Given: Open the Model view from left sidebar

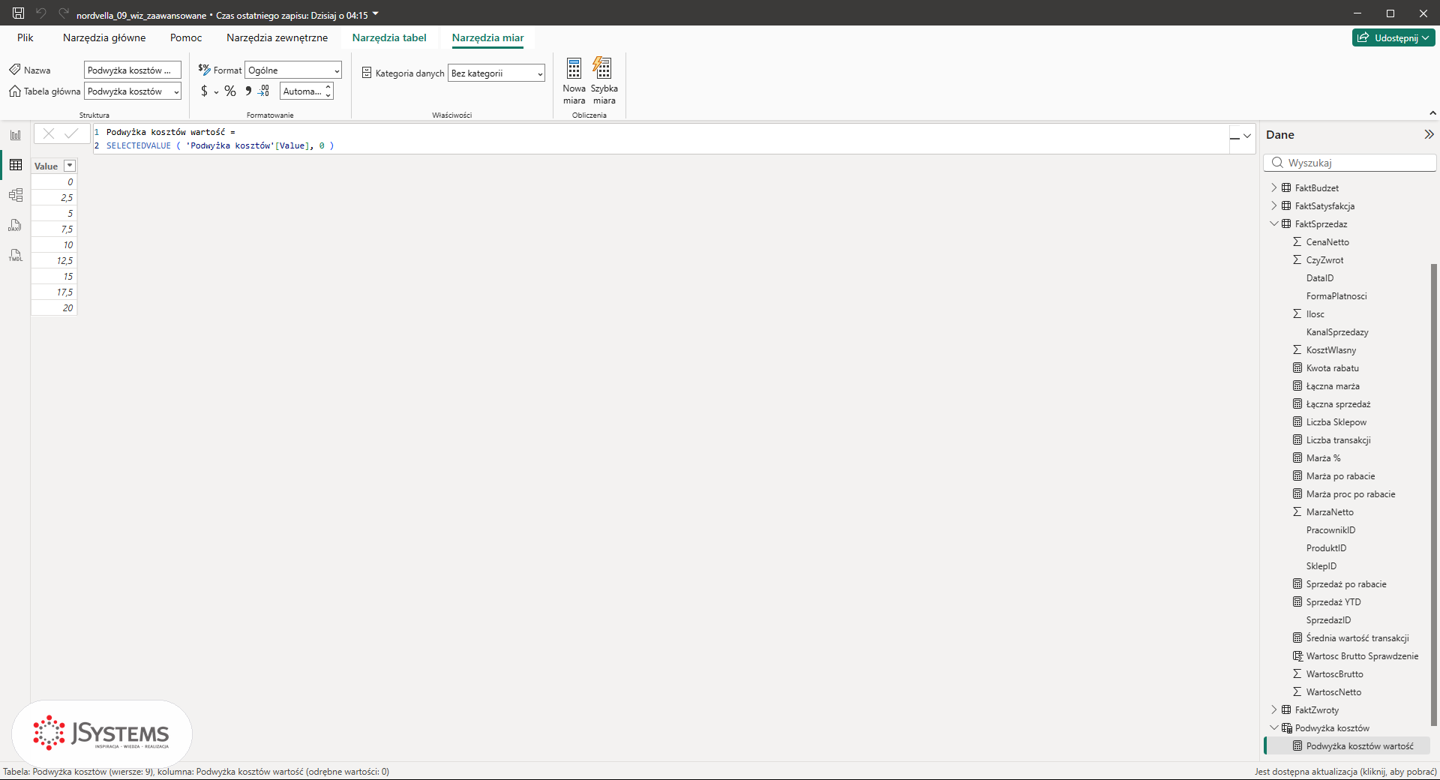Looking at the screenshot, I should click(16, 195).
